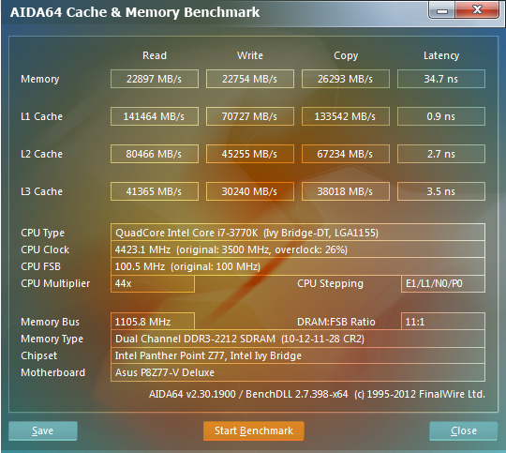The image size is (506, 453).
Task: Click the red X window close icon
Action: point(477,10)
